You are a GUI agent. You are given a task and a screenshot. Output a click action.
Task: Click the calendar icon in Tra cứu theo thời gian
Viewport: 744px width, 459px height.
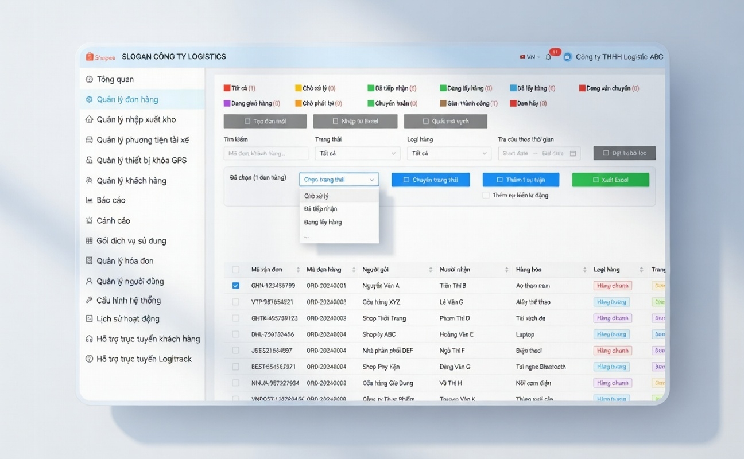pyautogui.click(x=572, y=153)
